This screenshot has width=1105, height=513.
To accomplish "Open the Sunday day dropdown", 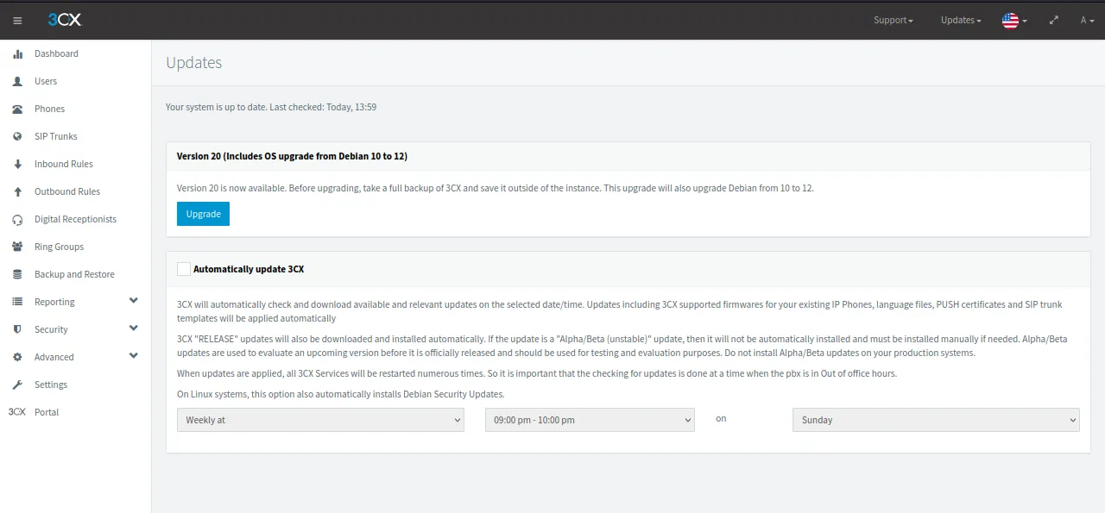I will point(936,420).
